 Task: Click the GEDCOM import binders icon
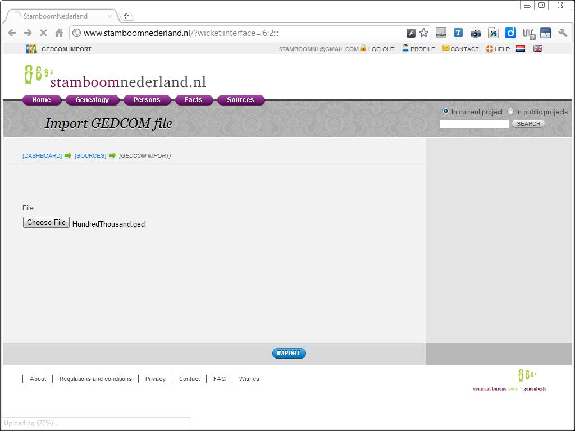coord(31,49)
